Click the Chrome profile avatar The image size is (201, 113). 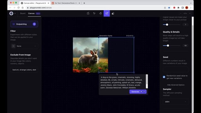coord(187,8)
